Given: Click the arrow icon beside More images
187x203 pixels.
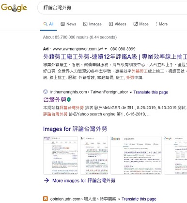Looking at the screenshot, I should (47, 180).
